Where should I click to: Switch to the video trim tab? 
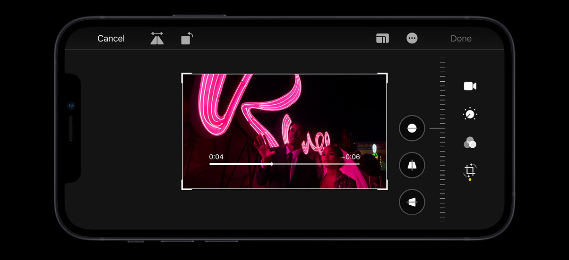click(470, 86)
